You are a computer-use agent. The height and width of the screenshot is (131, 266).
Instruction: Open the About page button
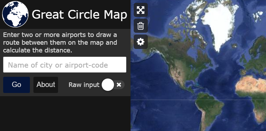point(46,85)
